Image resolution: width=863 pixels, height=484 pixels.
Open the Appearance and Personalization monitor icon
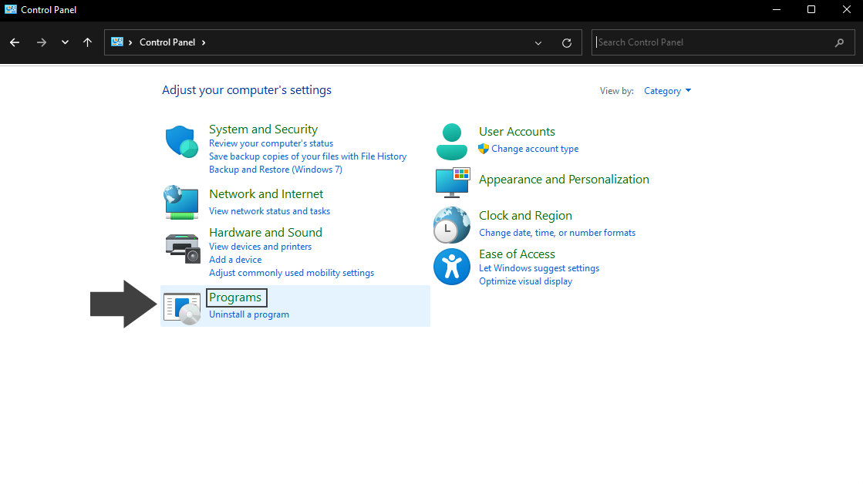click(x=453, y=183)
